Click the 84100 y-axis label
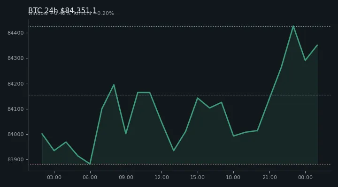The image size is (338, 187). [x=15, y=109]
